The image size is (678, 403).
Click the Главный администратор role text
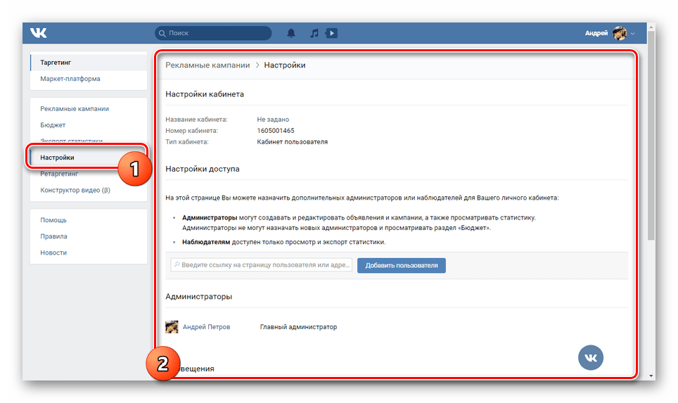(x=298, y=327)
